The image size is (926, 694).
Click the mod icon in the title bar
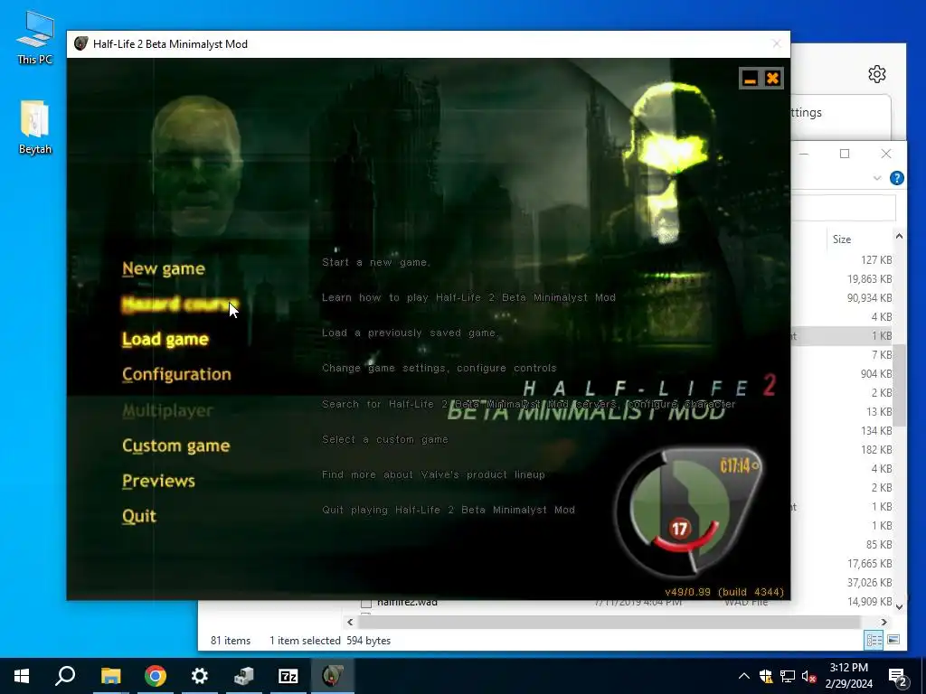pos(80,43)
